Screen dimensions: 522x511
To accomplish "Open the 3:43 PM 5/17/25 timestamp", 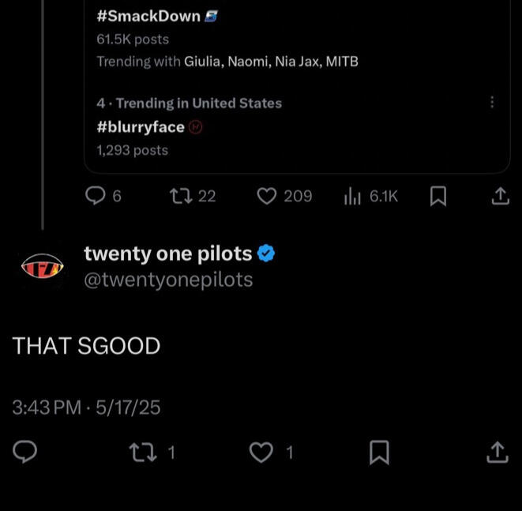I will [x=87, y=408].
